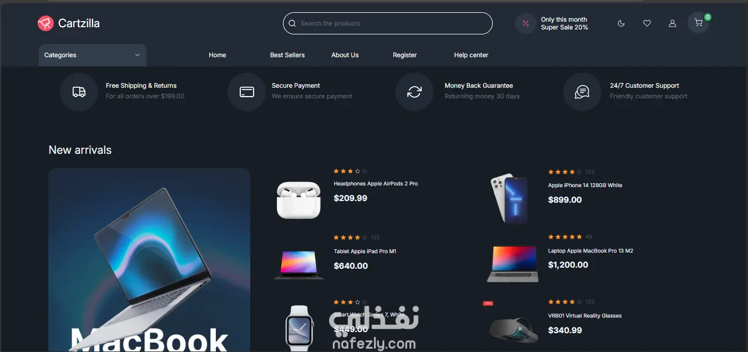The width and height of the screenshot is (748, 352).
Task: Go to the Home menu item
Action: (x=218, y=55)
